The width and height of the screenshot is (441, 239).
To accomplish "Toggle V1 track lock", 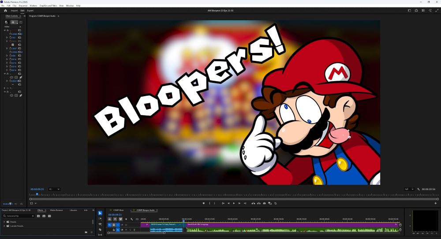I will click(x=114, y=225).
